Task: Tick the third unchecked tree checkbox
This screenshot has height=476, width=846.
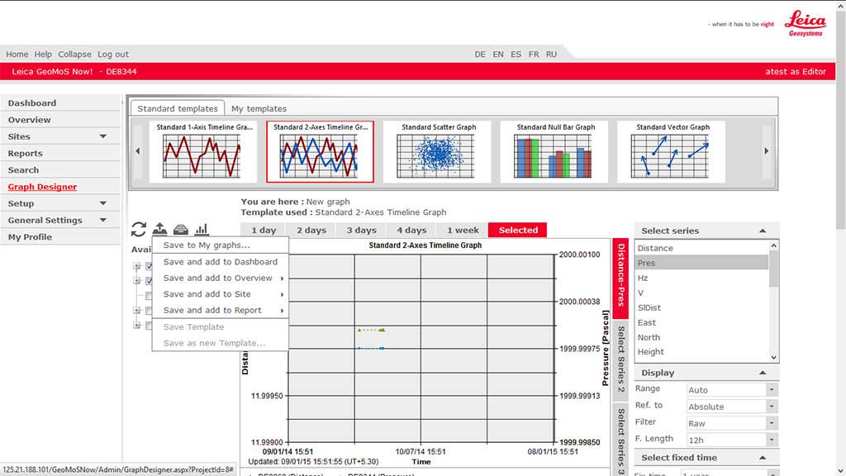Action: pyautogui.click(x=149, y=296)
